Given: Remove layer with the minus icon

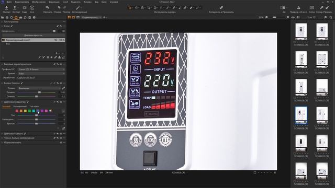Looking at the screenshot, I should 63,53.
